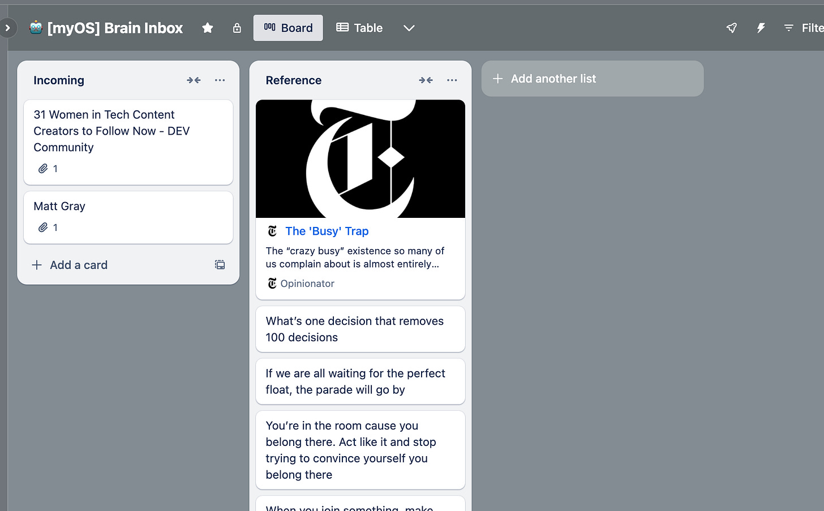This screenshot has width=824, height=511.
Task: Share the board using the paper plane icon
Action: [x=731, y=27]
